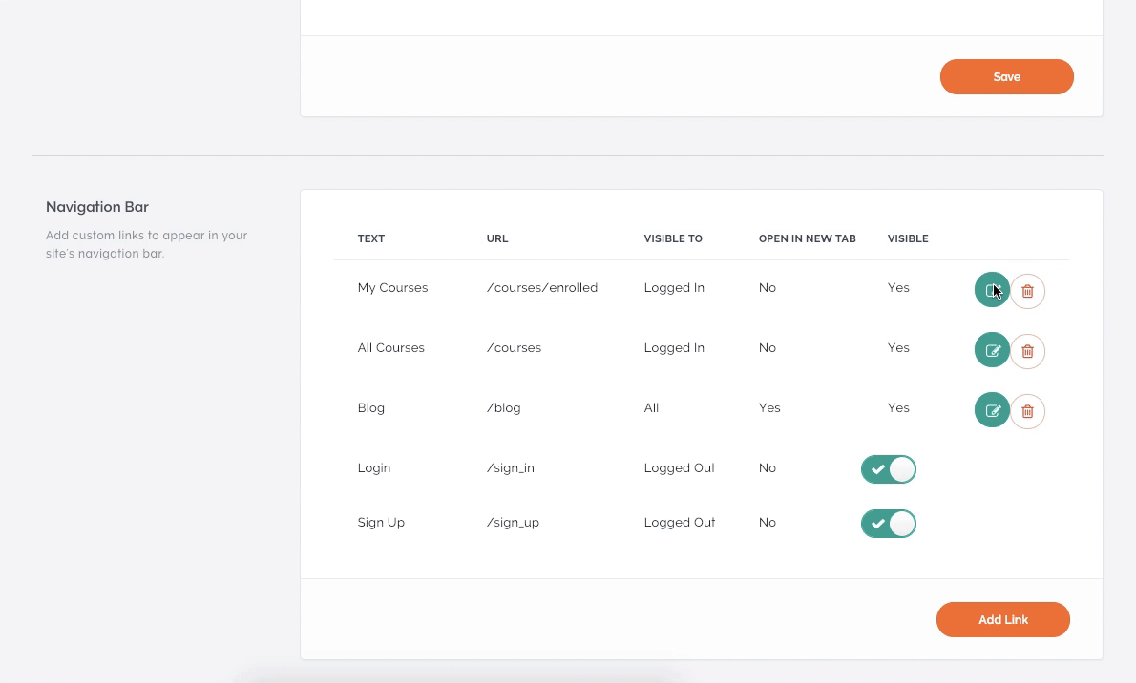Click the URL column header
The height and width of the screenshot is (683, 1136).
[x=497, y=238]
